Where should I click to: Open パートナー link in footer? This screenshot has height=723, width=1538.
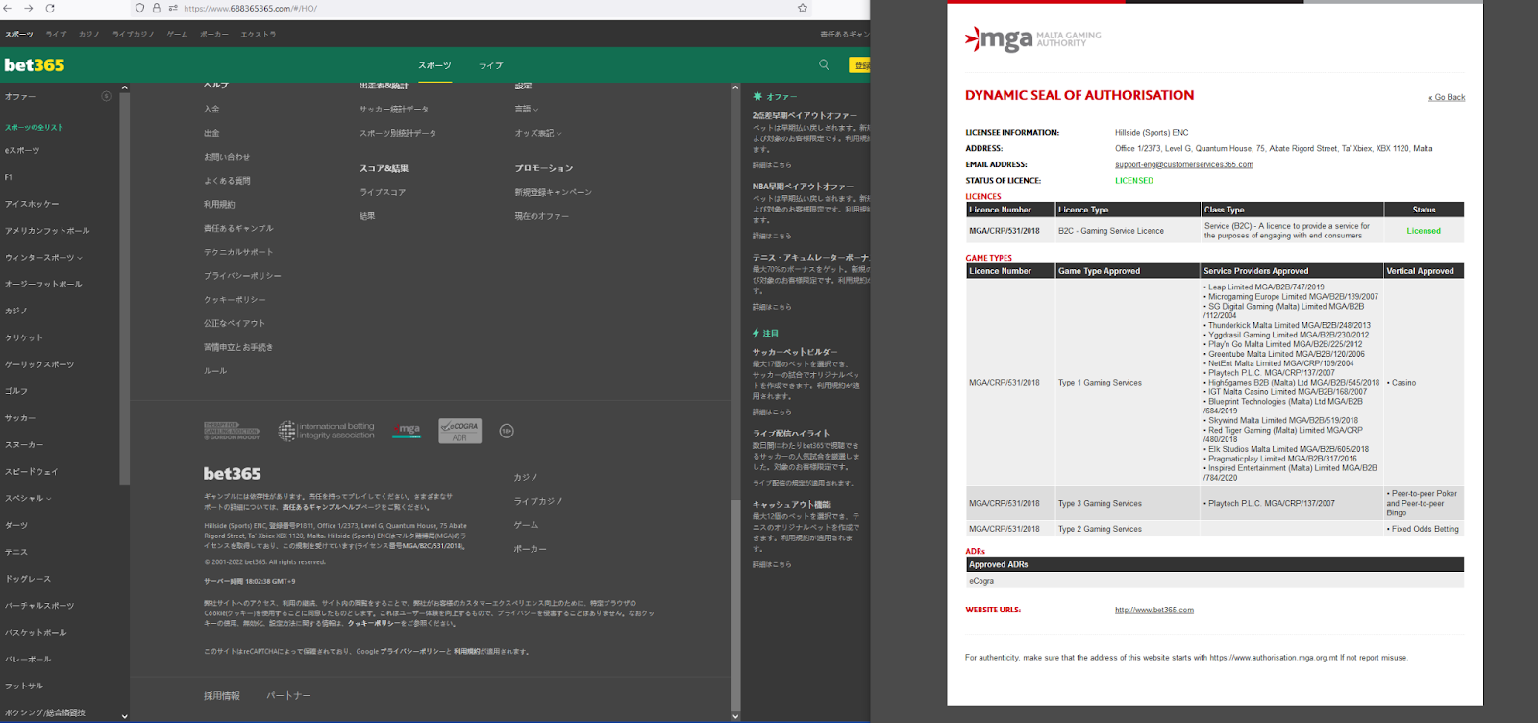[288, 695]
